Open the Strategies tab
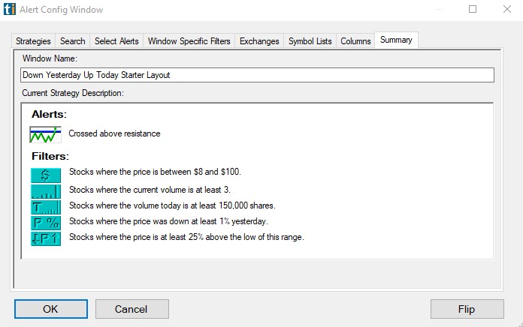 tap(33, 41)
